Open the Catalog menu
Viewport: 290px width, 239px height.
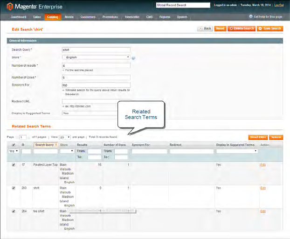coord(53,17)
